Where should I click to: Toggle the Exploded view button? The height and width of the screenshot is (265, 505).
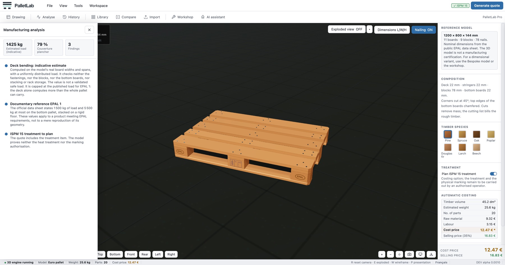click(x=346, y=29)
